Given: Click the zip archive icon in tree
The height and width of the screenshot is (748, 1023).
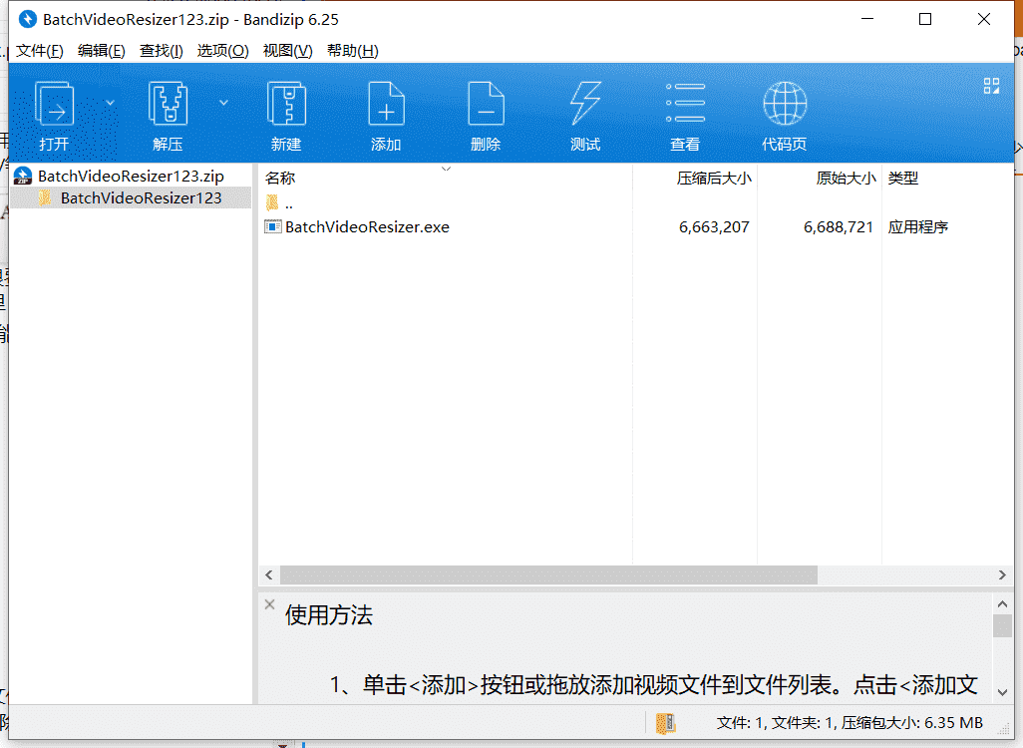Looking at the screenshot, I should pyautogui.click(x=23, y=176).
